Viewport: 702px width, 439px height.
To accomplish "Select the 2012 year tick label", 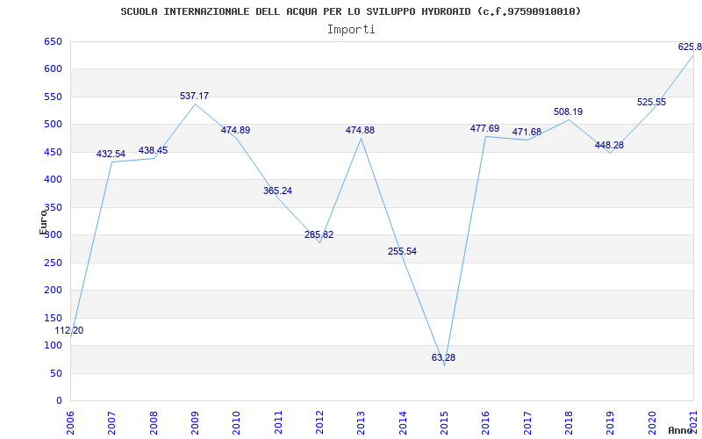I will click(x=319, y=422).
